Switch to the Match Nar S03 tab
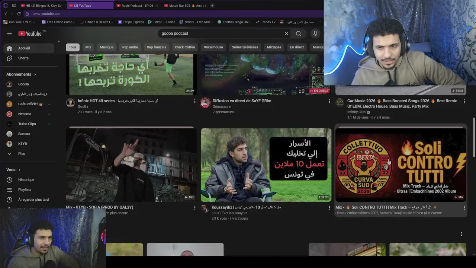 (185, 6)
